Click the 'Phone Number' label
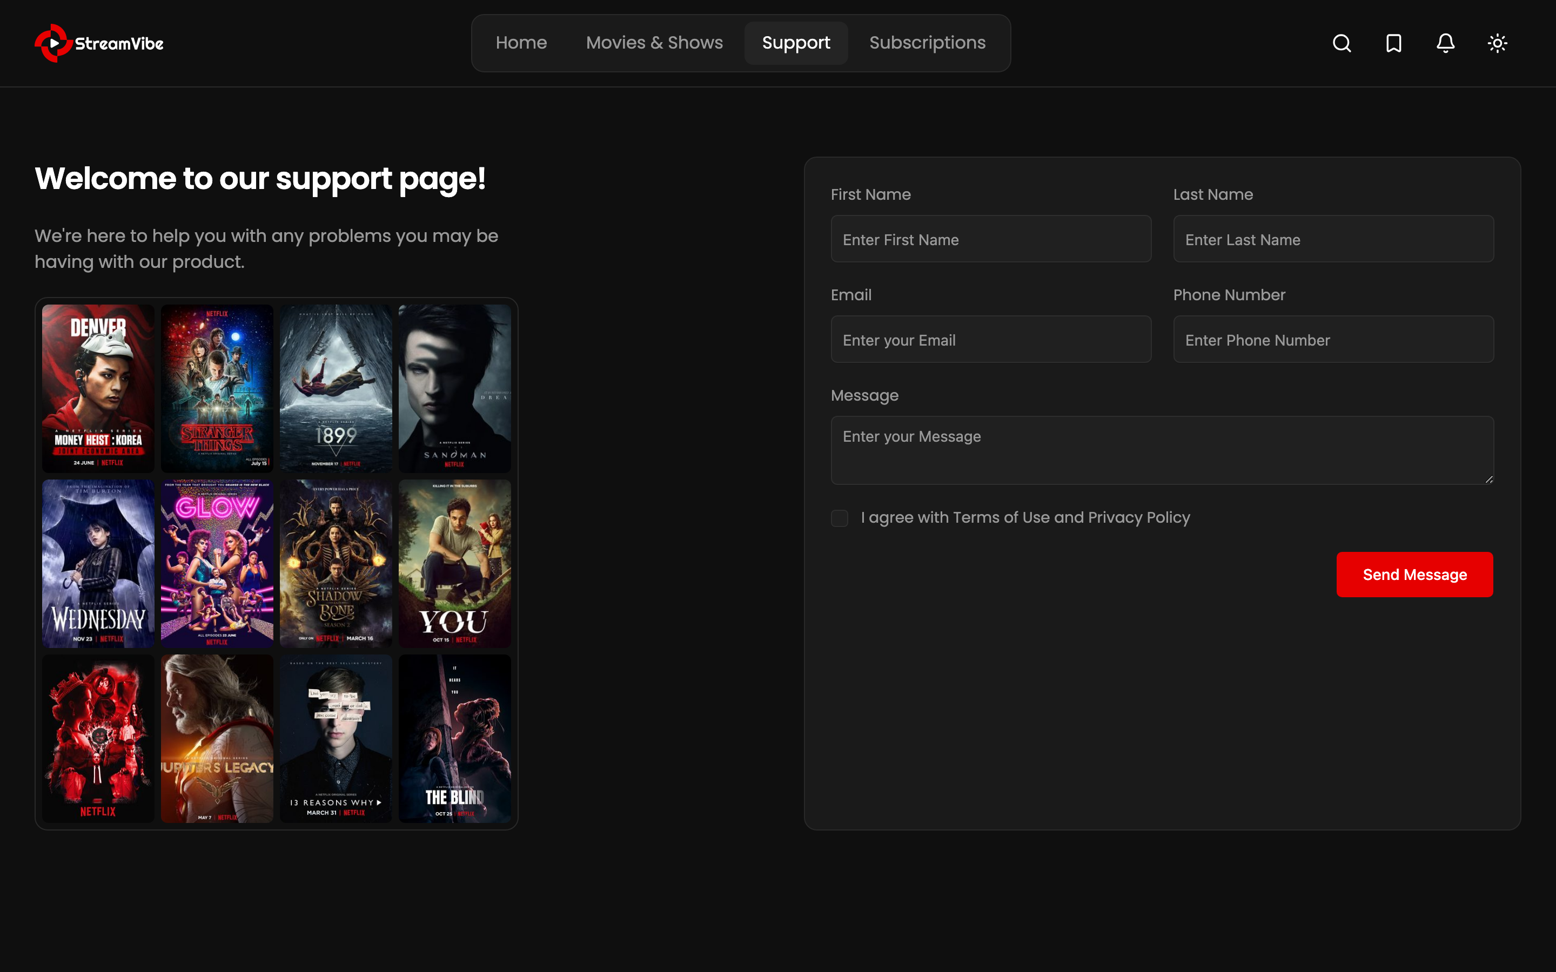 click(1229, 294)
